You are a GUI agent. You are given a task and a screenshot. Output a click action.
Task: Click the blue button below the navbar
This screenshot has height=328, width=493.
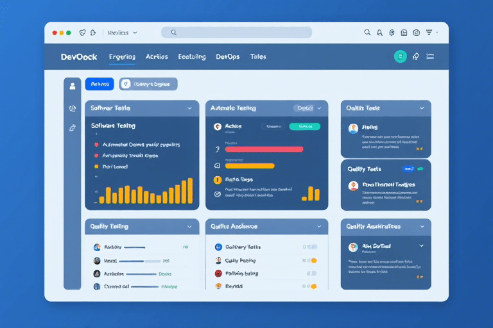[99, 84]
